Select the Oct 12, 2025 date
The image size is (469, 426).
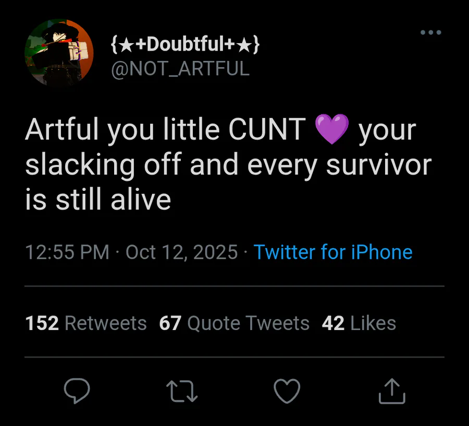(182, 252)
